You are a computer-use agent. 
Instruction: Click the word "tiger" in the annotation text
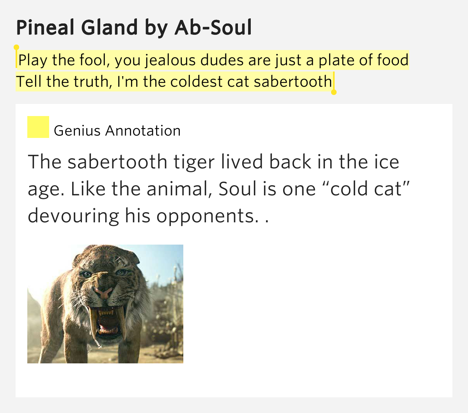pyautogui.click(x=194, y=162)
